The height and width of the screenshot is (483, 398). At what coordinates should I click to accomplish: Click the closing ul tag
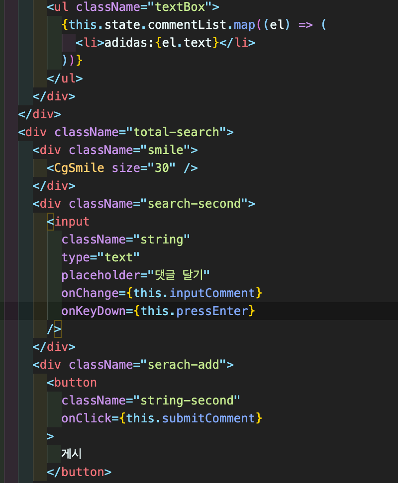pyautogui.click(x=65, y=78)
